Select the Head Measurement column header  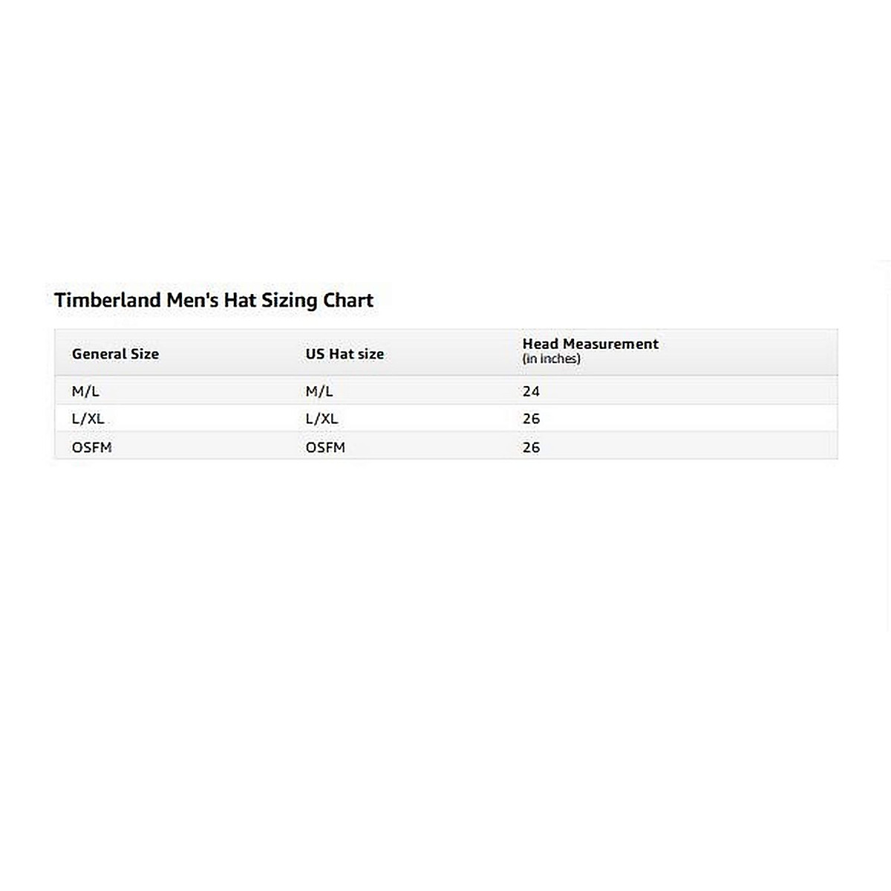coord(590,344)
